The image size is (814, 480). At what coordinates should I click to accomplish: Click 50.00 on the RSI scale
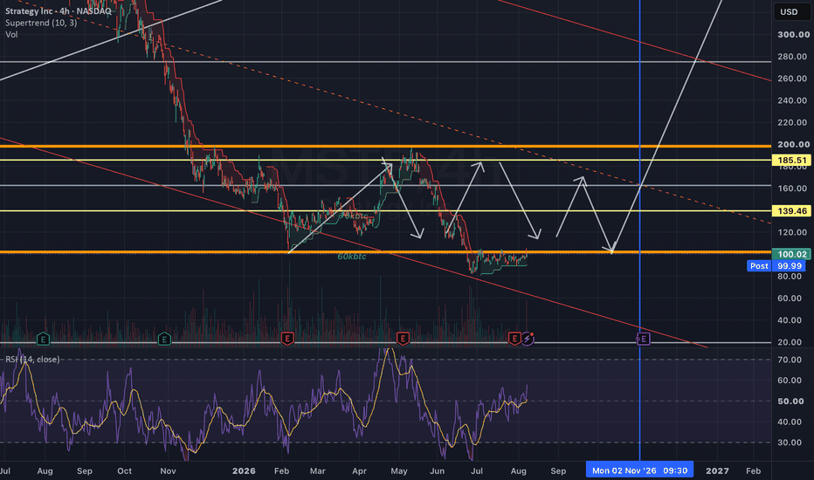tap(790, 401)
